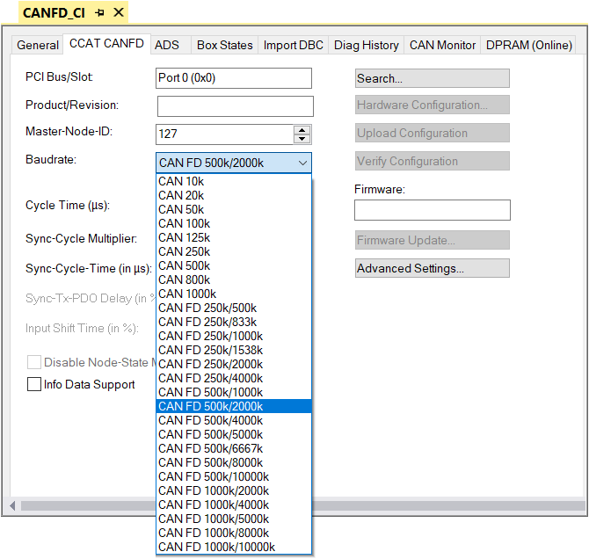
Task: Click Firmware Update... button
Action: 433,240
